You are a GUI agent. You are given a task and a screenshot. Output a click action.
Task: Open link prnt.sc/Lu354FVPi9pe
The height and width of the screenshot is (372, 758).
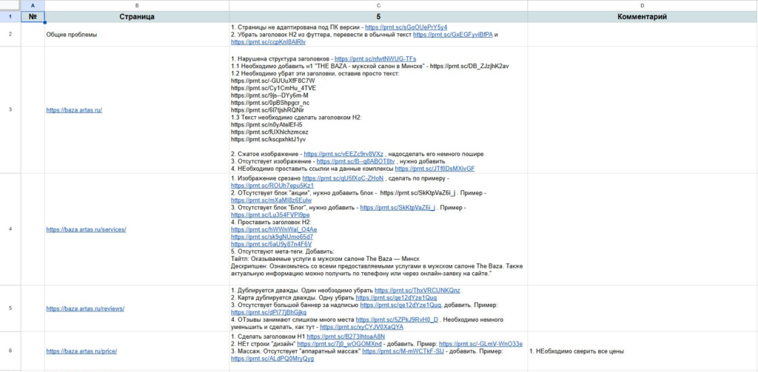click(270, 215)
